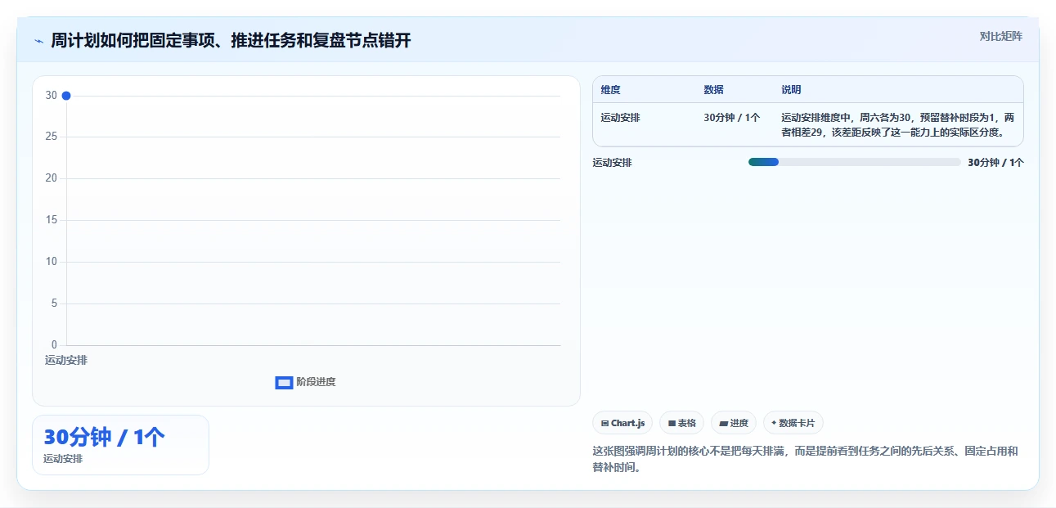Click the summary paragraph starting 这张图强调

click(x=805, y=460)
